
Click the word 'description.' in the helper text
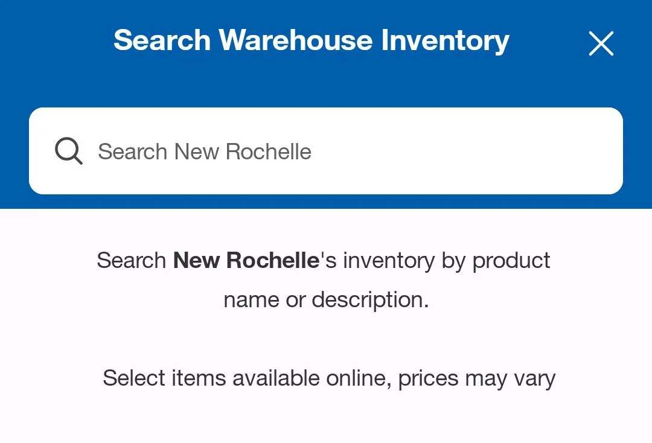[x=370, y=299]
